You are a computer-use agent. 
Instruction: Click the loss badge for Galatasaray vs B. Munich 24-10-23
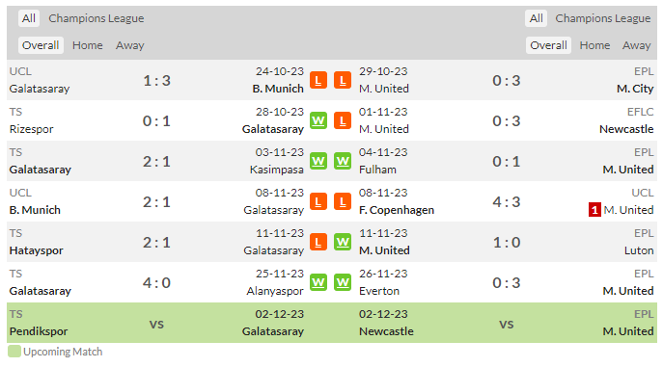318,80
